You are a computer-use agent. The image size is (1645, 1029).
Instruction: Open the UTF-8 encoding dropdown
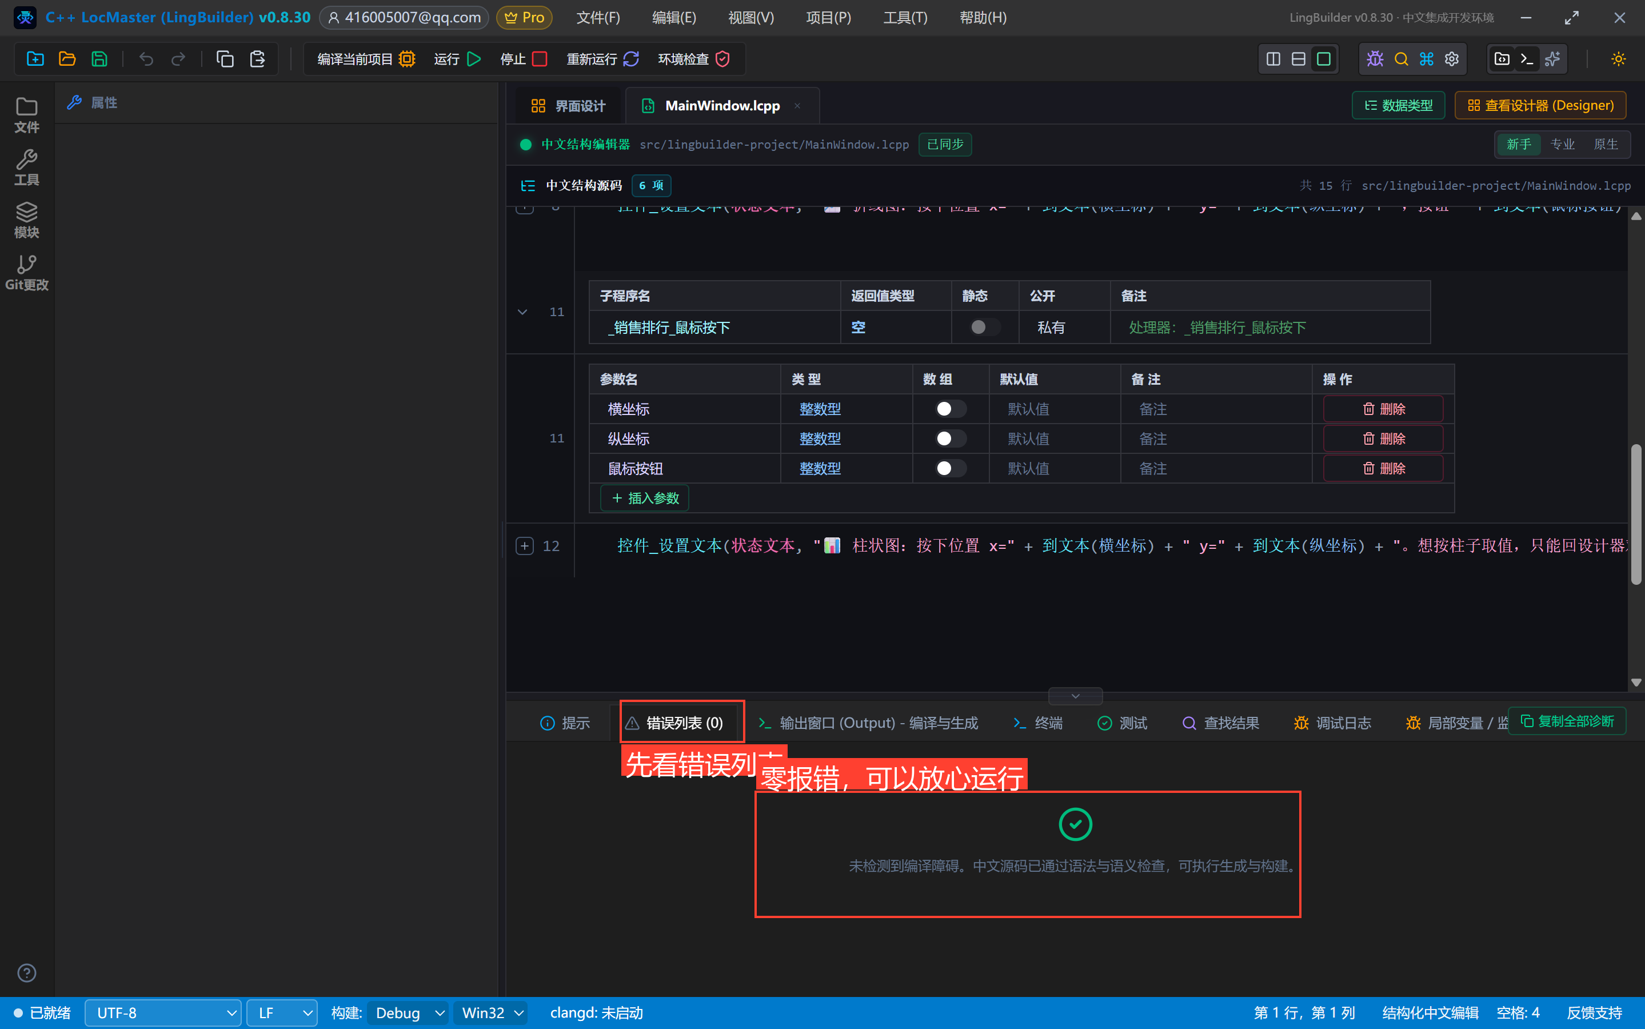[163, 1012]
